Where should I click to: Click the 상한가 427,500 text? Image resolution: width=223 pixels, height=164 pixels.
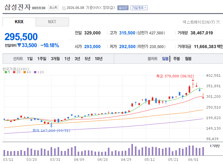pyautogui.click(x=150, y=33)
